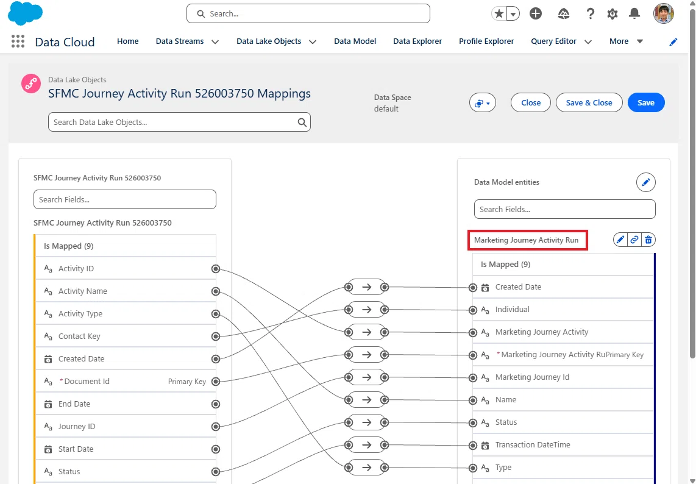Open the More navigation dropdown
Screen dimensions: 696x484
(627, 41)
